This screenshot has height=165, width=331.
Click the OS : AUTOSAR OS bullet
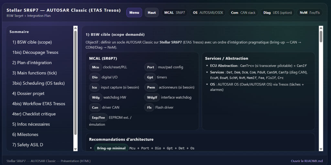point(257,87)
